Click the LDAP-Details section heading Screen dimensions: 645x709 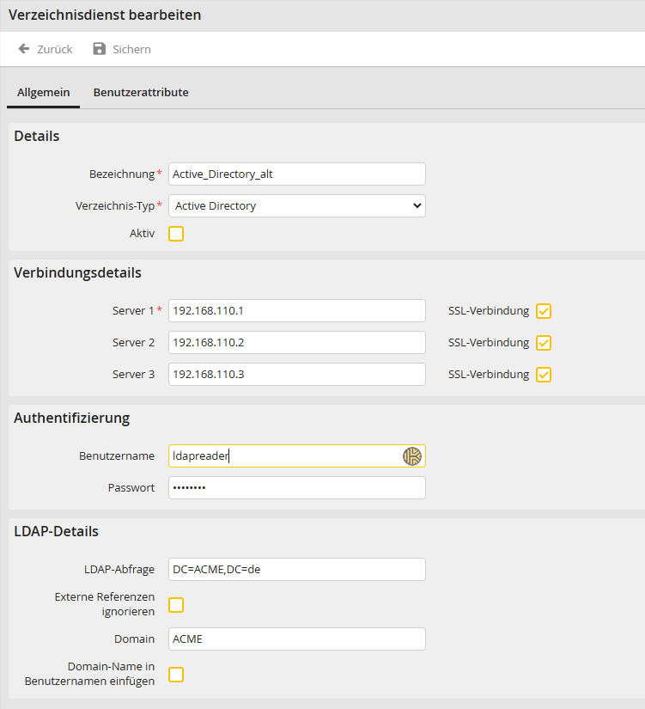[x=56, y=531]
